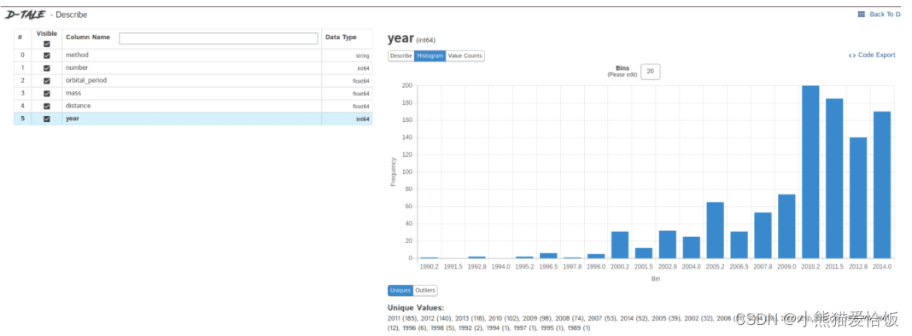912x336 pixels.
Task: Click the tallest histogram bar at 2010.2
Action: (x=810, y=171)
